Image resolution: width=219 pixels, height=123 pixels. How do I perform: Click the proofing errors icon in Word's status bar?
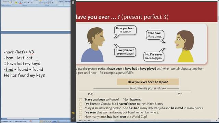[30, 121]
